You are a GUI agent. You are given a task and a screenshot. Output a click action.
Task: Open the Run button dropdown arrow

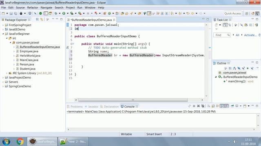tap(68, 13)
